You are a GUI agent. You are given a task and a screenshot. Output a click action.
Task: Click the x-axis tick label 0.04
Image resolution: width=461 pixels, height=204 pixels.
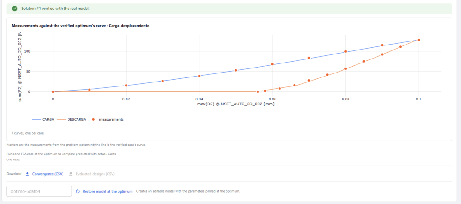tap(199, 100)
